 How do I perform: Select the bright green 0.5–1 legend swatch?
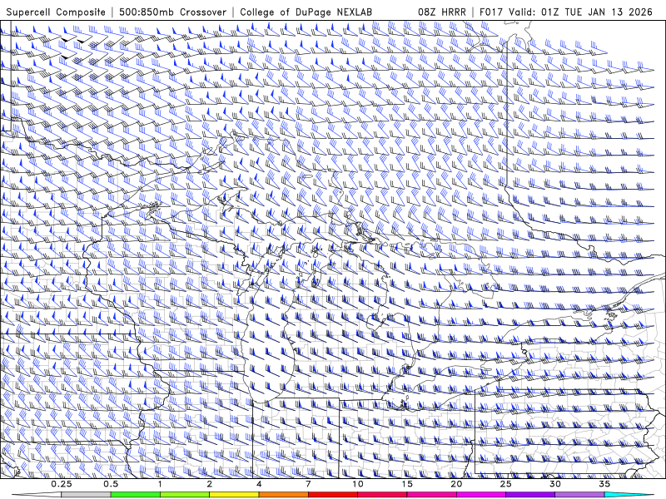click(x=136, y=495)
